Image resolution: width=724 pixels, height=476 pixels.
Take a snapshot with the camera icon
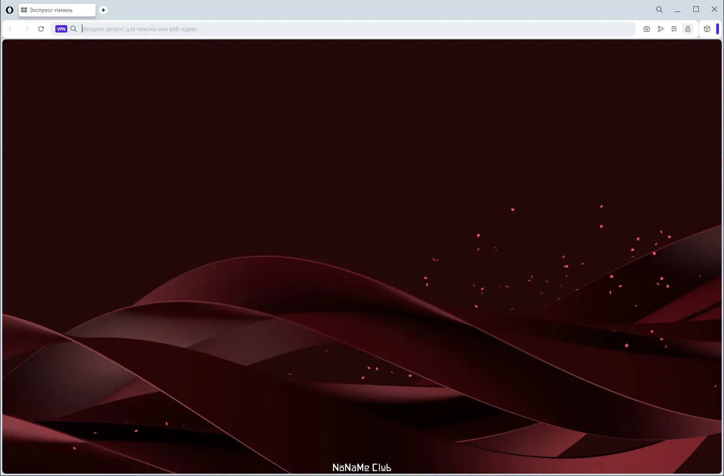point(646,29)
